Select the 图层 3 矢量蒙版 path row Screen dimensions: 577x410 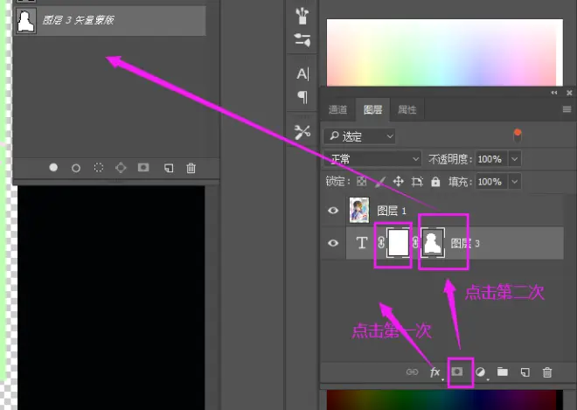(x=110, y=21)
